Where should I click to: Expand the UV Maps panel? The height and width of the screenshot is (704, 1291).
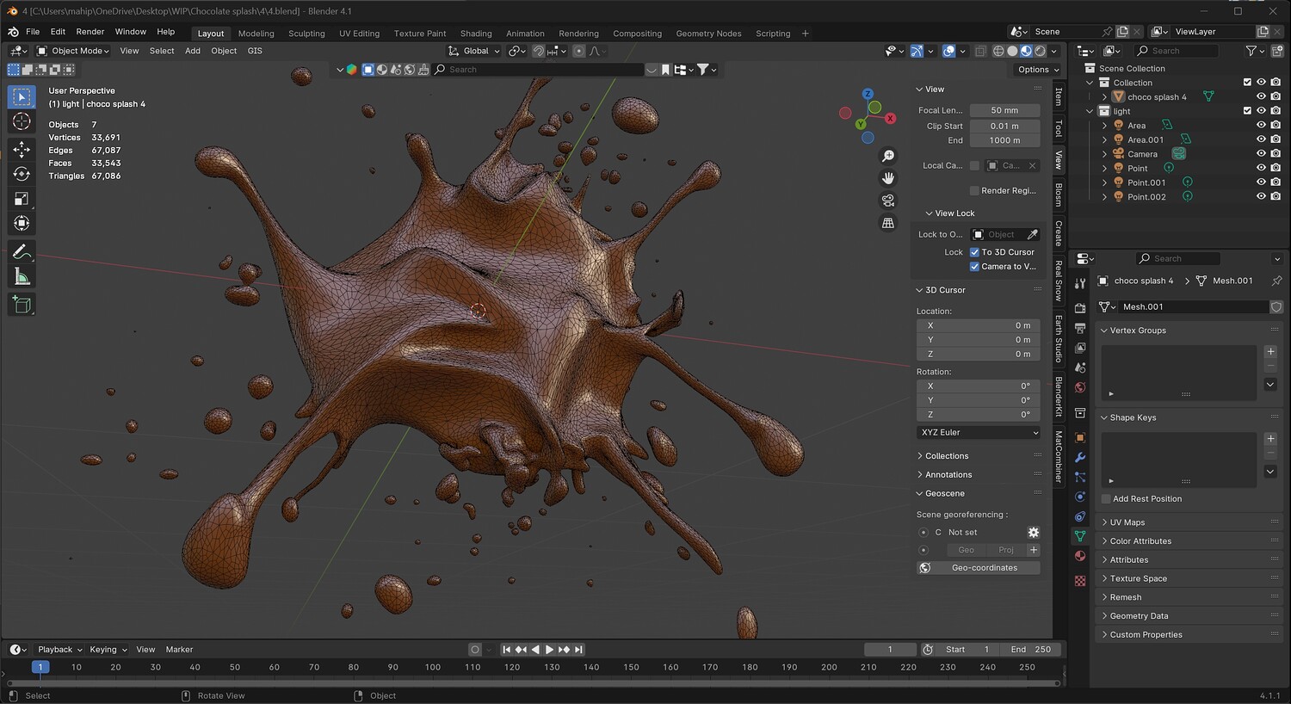[1127, 522]
